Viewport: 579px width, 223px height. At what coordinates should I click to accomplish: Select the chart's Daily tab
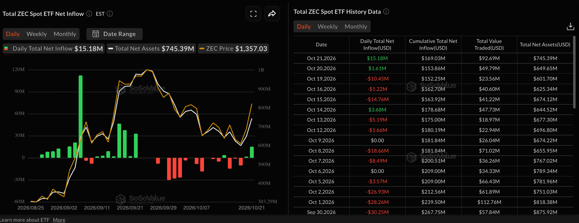tap(13, 34)
